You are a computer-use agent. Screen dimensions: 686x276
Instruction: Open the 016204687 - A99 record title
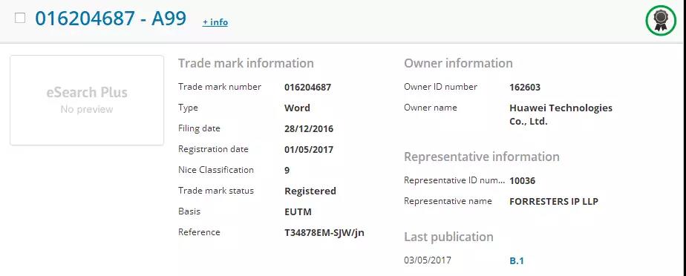point(111,19)
